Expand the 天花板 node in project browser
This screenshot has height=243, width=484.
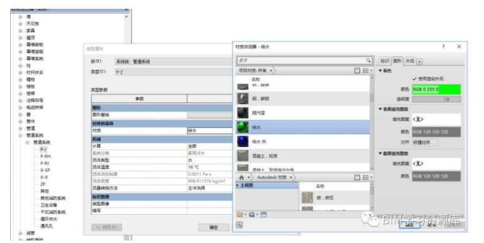[20, 24]
